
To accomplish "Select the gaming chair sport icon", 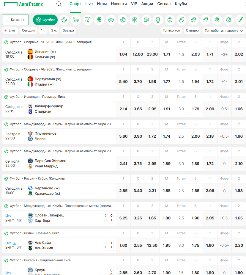I will 99,20.
